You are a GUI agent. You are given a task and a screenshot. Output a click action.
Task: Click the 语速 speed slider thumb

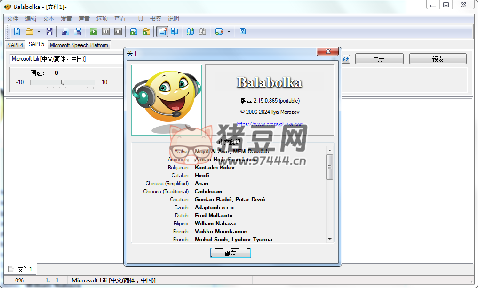pos(63,82)
